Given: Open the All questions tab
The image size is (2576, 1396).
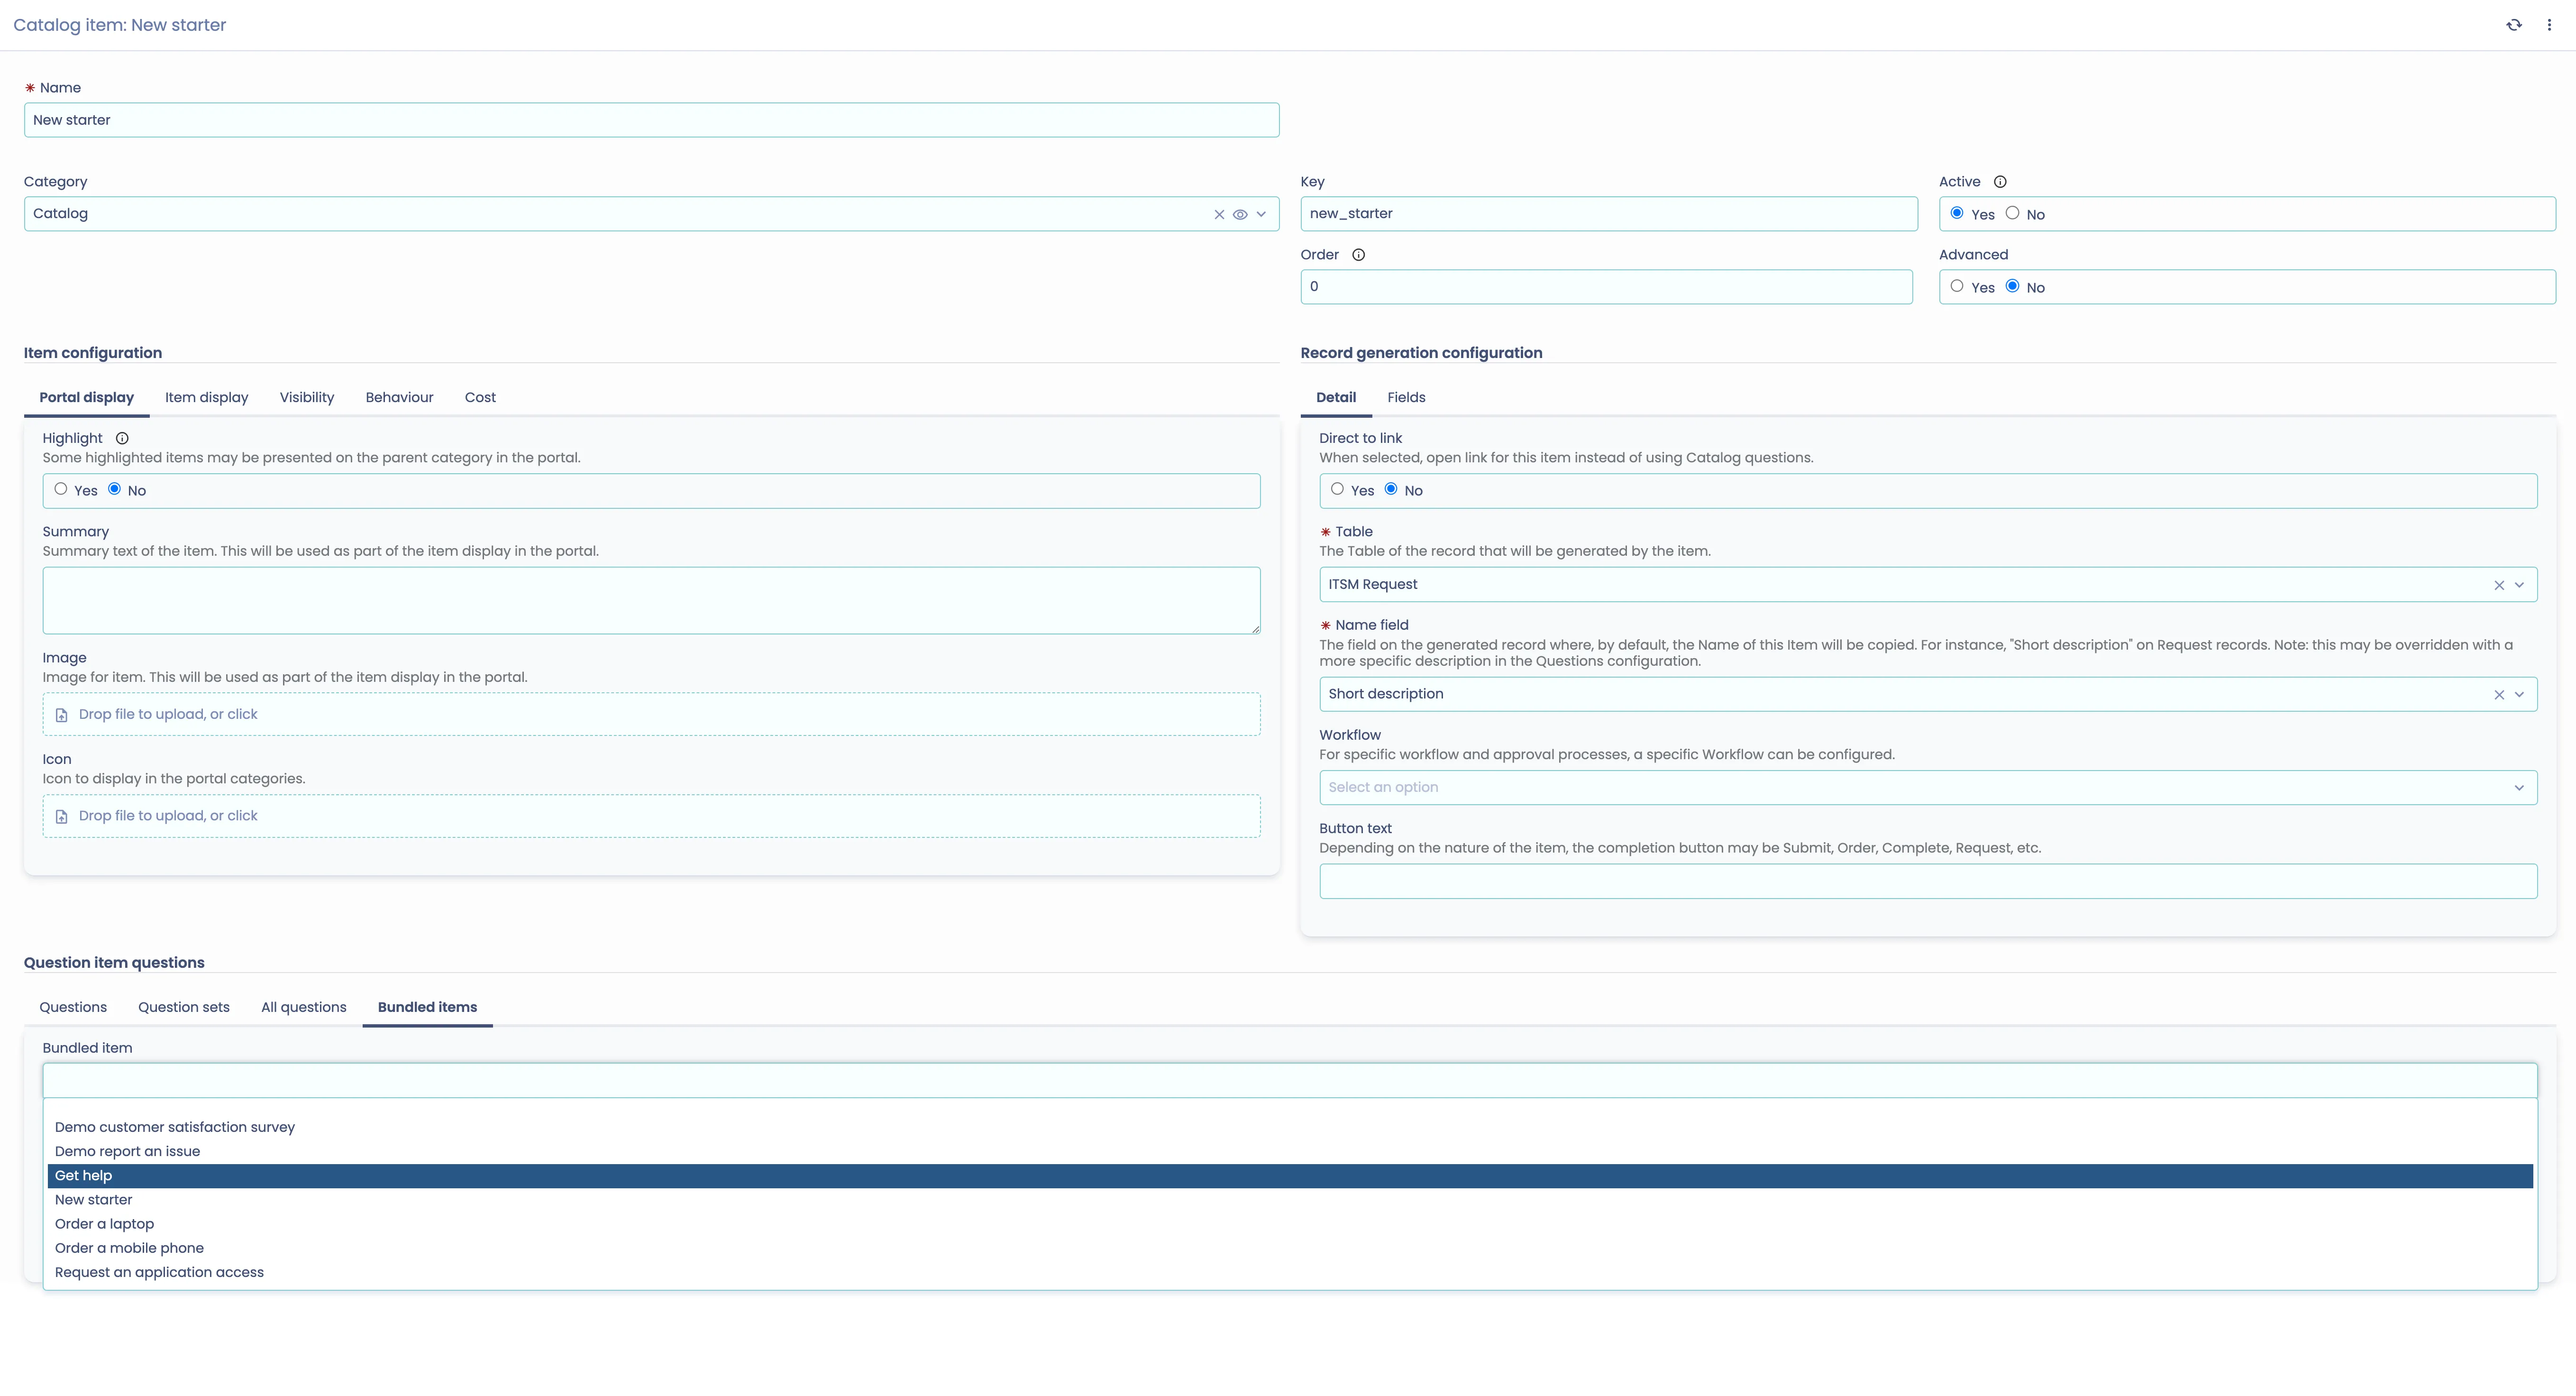Looking at the screenshot, I should point(304,1007).
